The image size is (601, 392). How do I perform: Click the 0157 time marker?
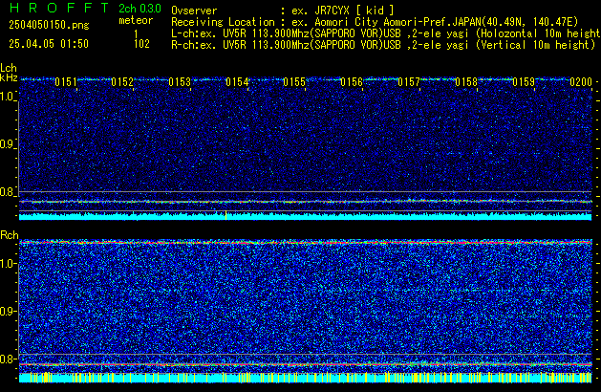coord(409,82)
